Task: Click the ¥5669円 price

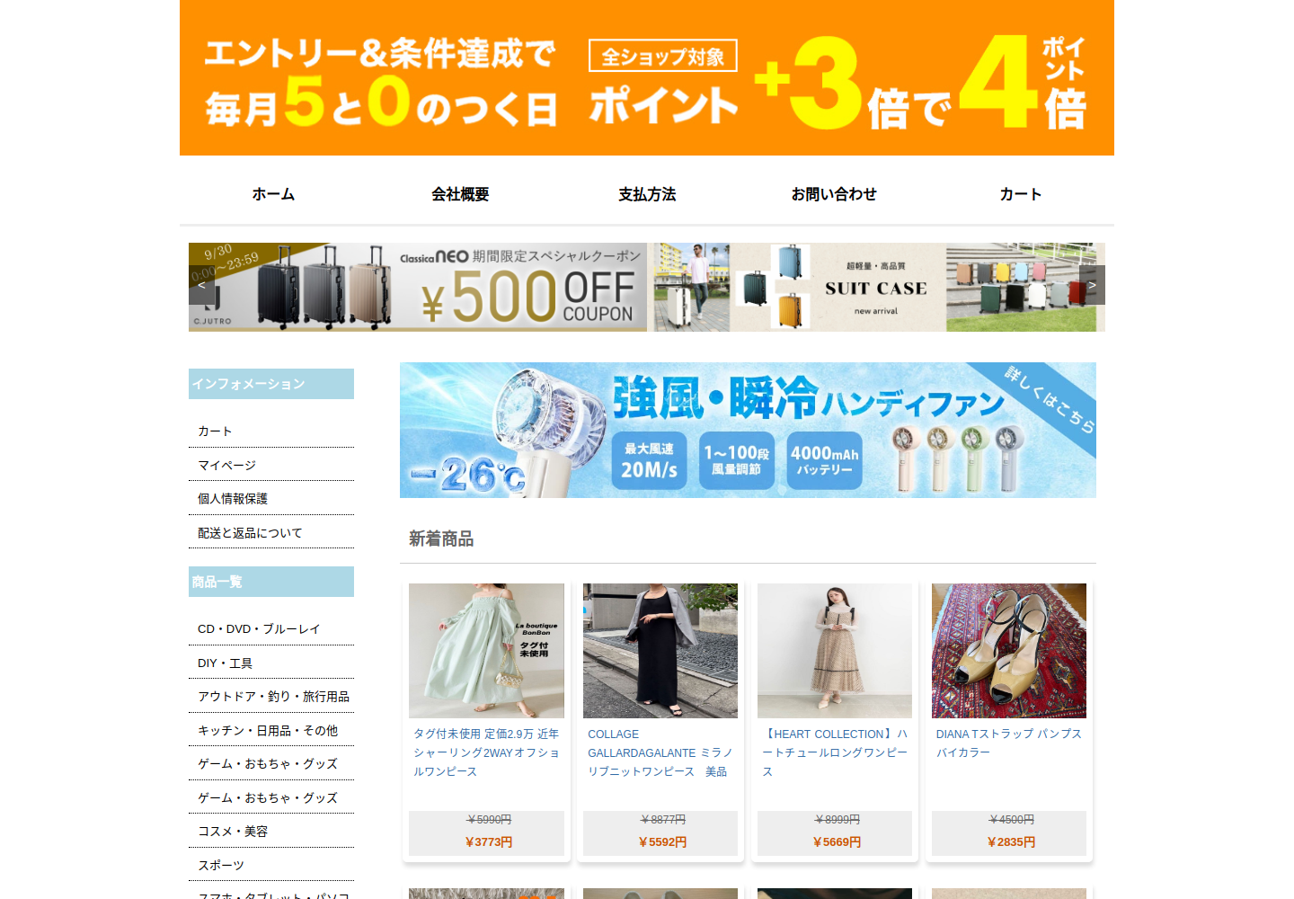Action: (x=837, y=842)
